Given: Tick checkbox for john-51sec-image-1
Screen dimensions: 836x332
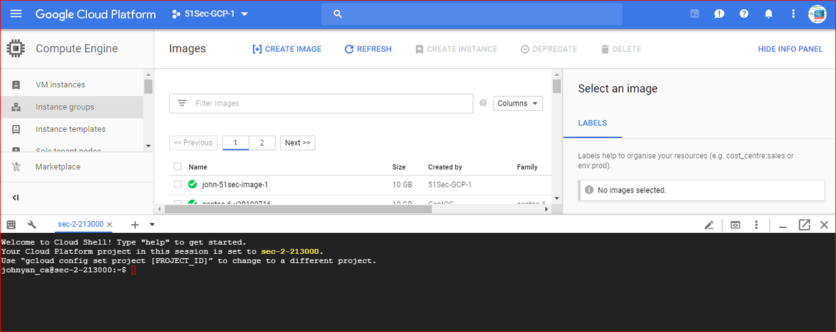Looking at the screenshot, I should pyautogui.click(x=178, y=185).
